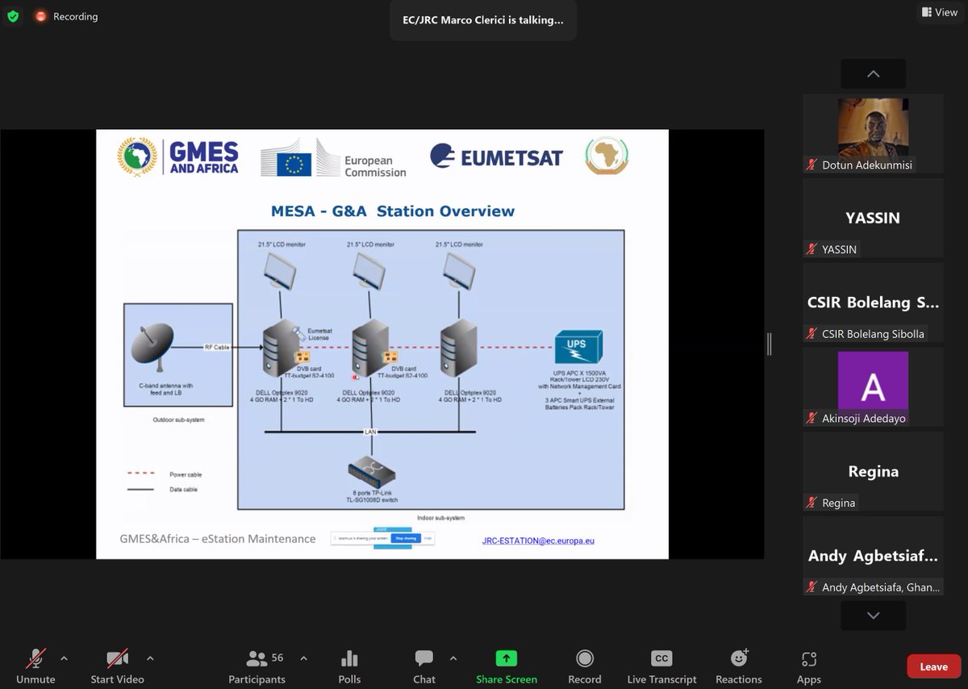Click the EUMETSAT logo

pos(495,157)
